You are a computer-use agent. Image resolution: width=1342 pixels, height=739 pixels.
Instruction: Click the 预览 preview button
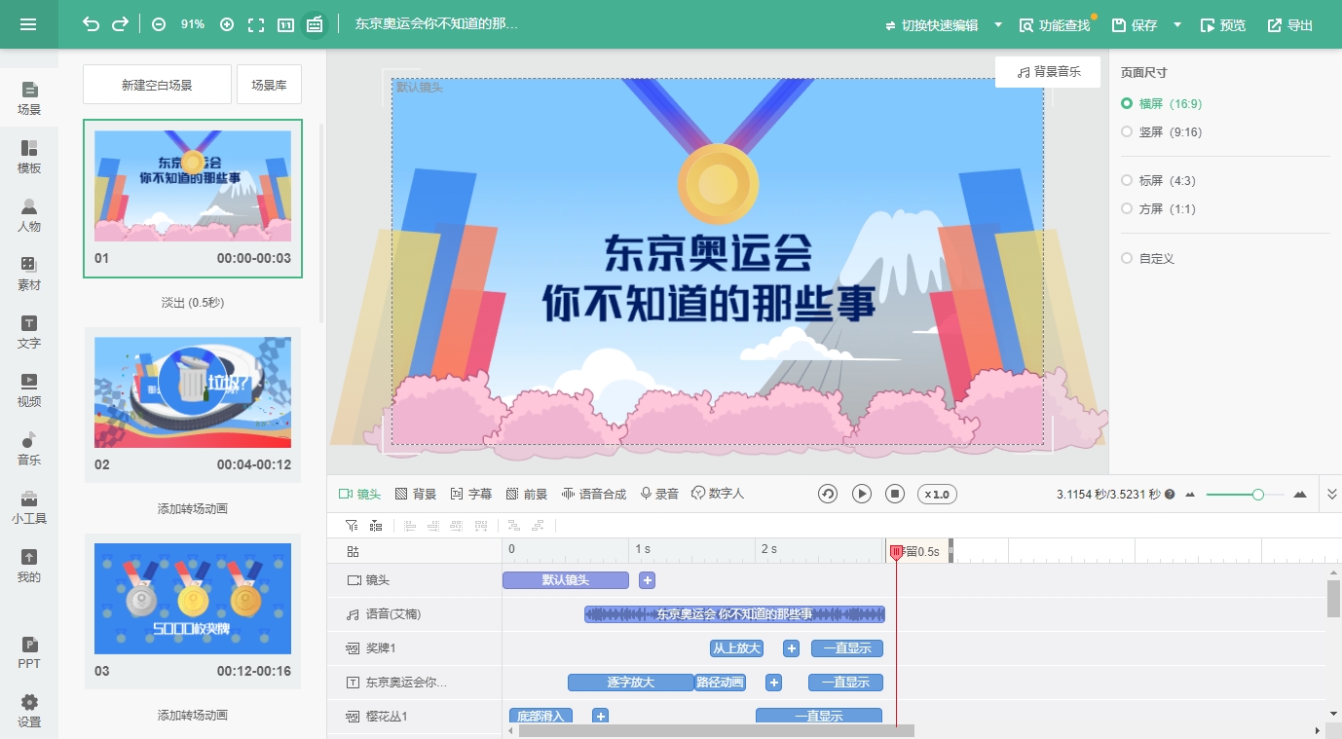point(1223,24)
